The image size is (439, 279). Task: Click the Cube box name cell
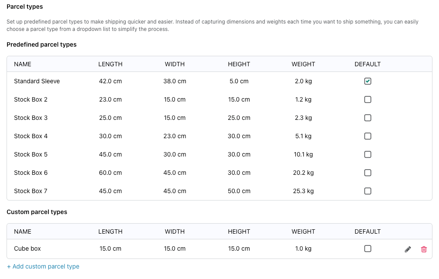[x=27, y=248]
